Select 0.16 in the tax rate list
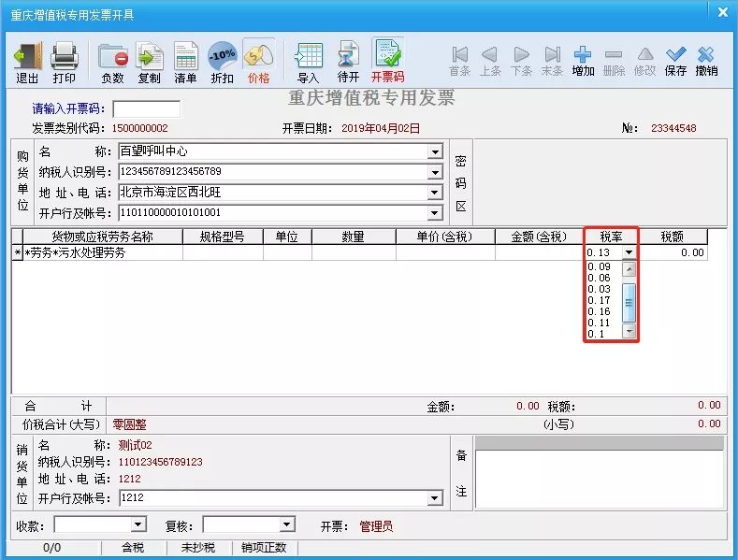This screenshot has height=560, width=738. tap(599, 311)
